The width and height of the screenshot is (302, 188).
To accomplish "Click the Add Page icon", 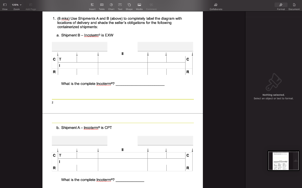I will pyautogui.click(x=30, y=5).
